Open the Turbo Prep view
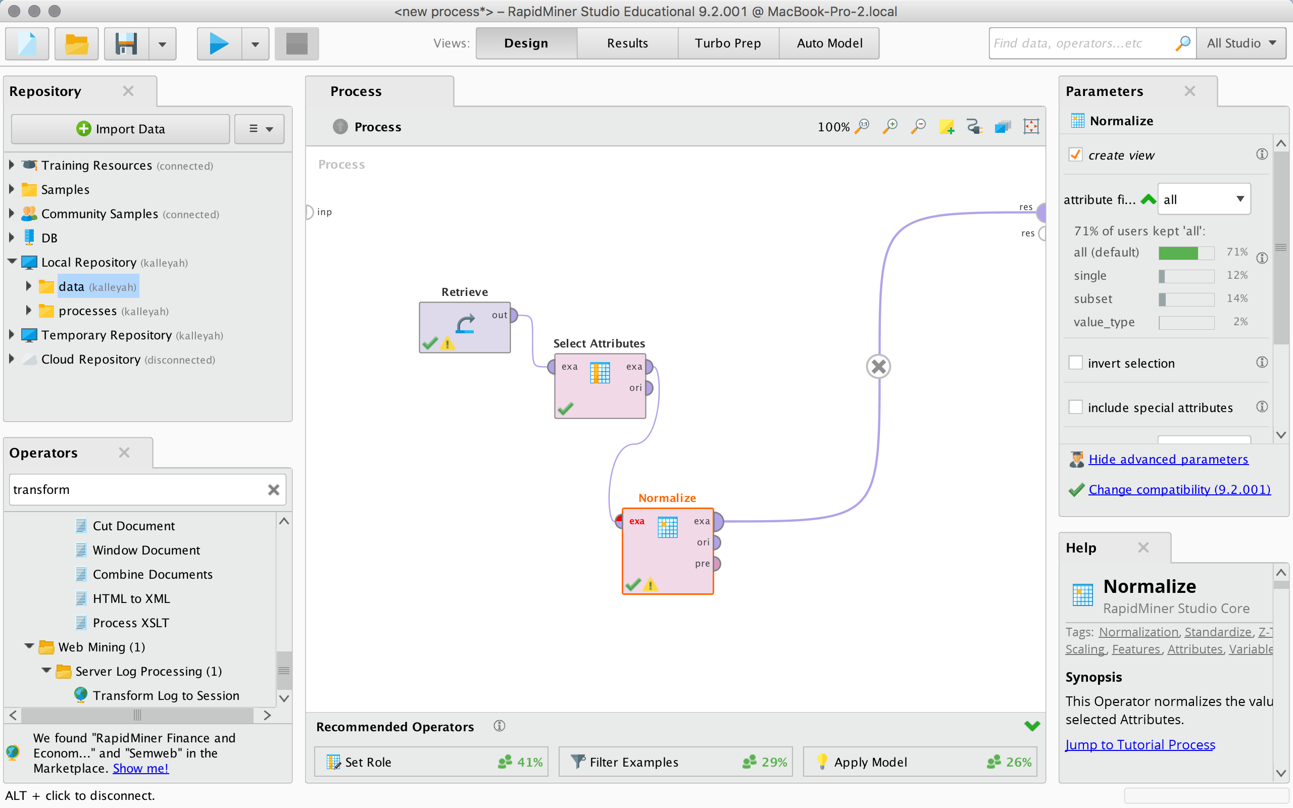This screenshot has height=808, width=1293. pos(728,43)
